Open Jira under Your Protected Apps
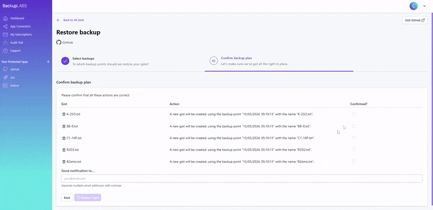 tap(12, 77)
